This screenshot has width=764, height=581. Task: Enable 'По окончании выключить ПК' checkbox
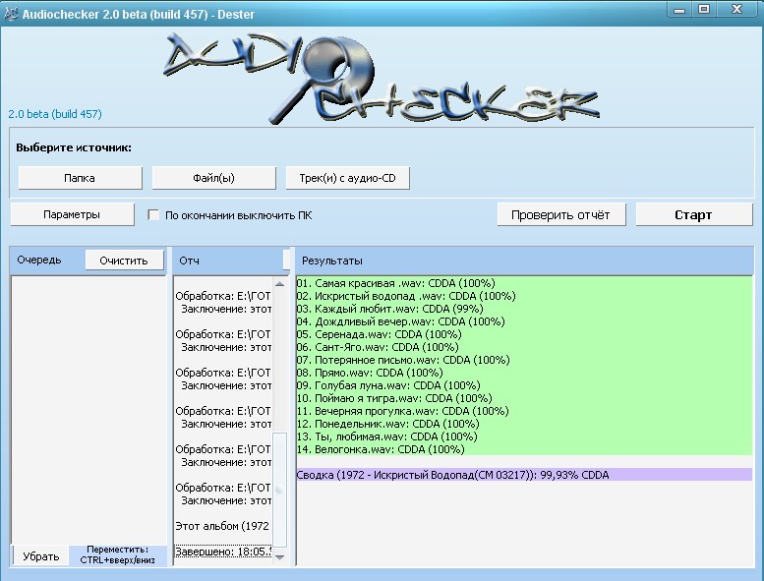153,214
